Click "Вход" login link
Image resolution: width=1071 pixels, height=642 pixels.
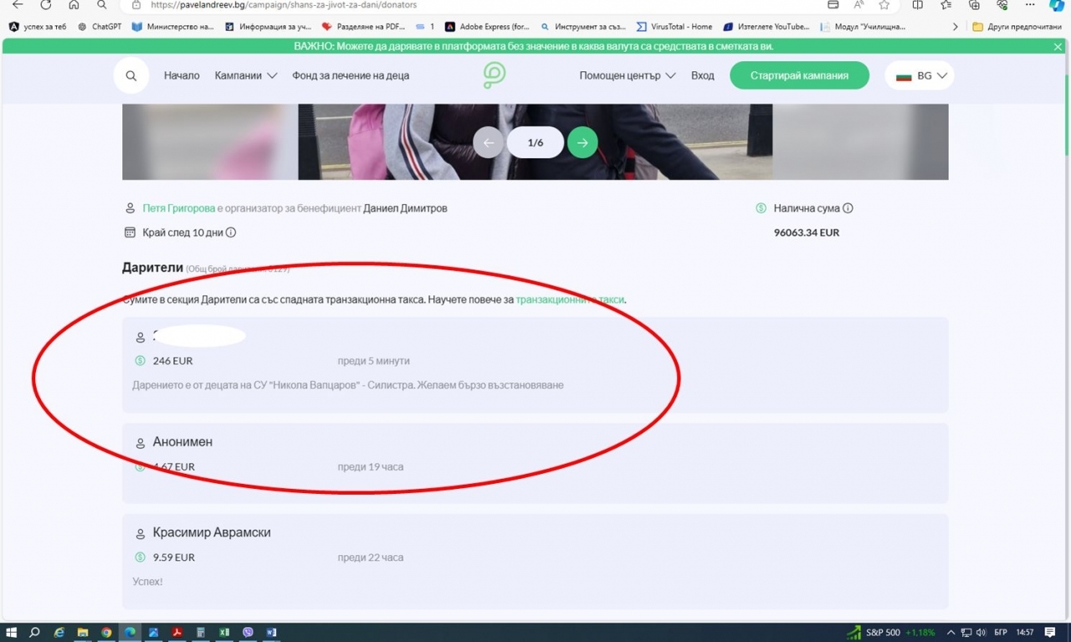pos(702,75)
